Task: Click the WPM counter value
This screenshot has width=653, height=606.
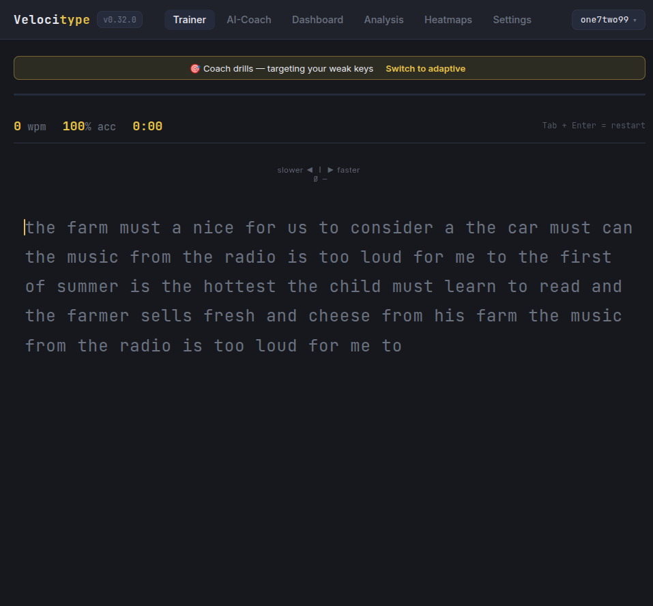Action: tap(18, 126)
